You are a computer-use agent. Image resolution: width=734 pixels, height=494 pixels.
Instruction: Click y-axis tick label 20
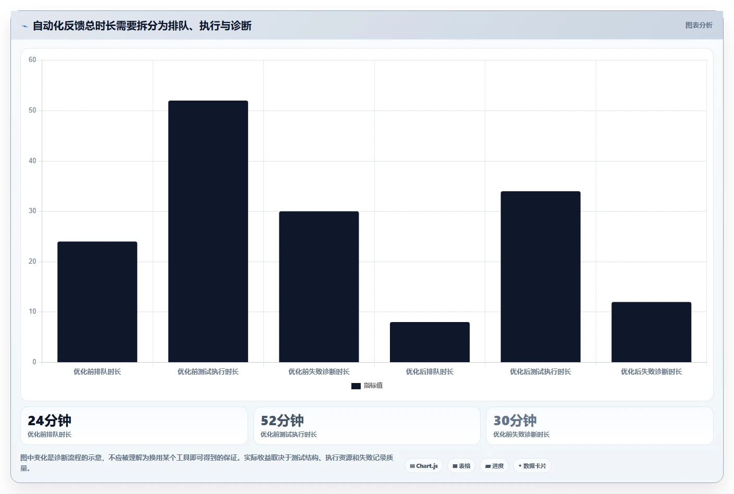click(x=32, y=262)
